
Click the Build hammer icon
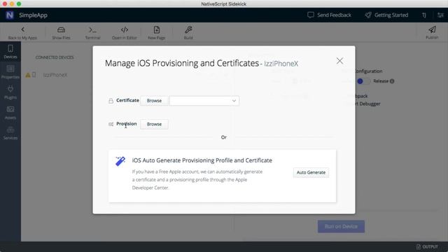pyautogui.click(x=188, y=29)
